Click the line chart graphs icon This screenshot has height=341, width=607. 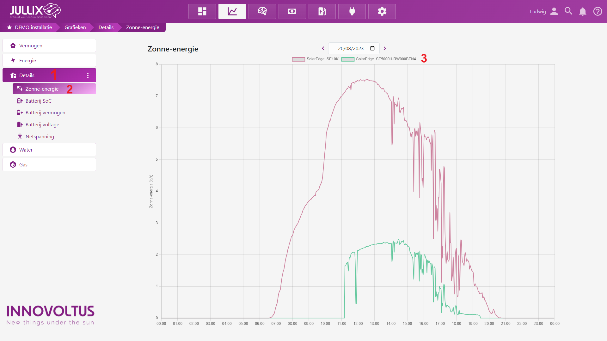click(232, 11)
